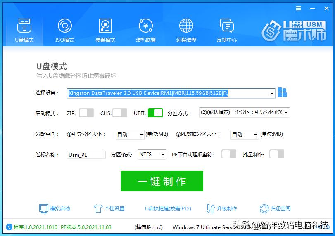Screen dimensions: 335x236
Task: Open 装机联盟 section
Action: tap(146, 30)
